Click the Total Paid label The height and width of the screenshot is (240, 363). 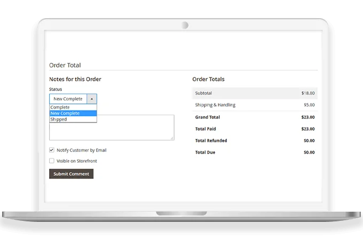(x=206, y=129)
